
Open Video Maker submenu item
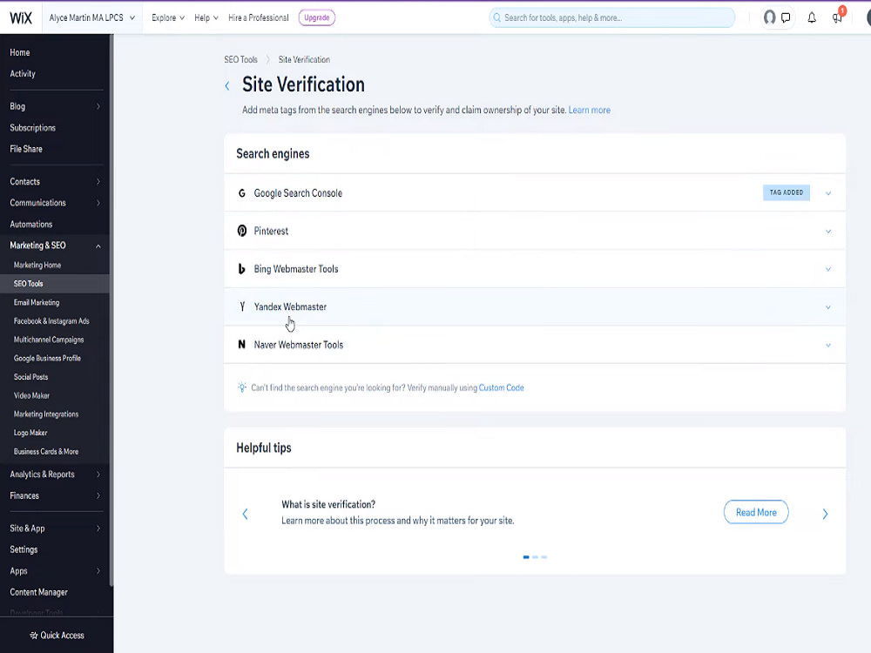(31, 395)
